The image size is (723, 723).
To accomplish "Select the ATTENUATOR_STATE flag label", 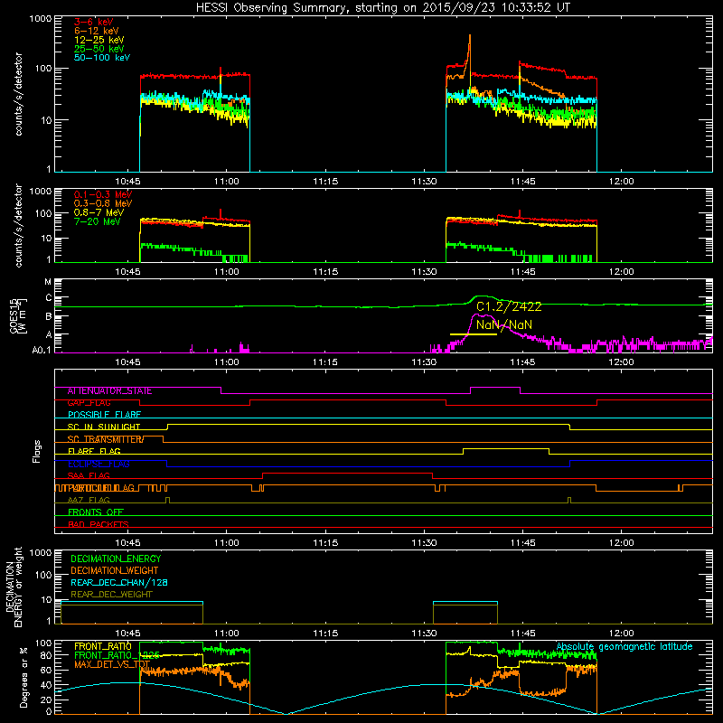I will click(109, 391).
